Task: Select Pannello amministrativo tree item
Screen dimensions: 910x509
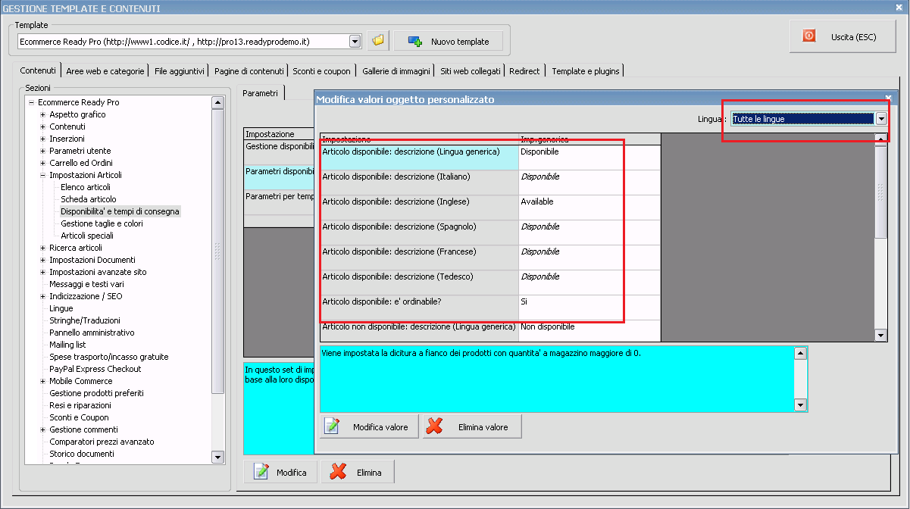Action: [92, 333]
